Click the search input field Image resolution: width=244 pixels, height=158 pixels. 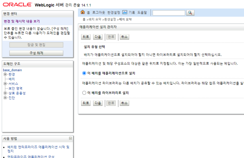point(169,13)
